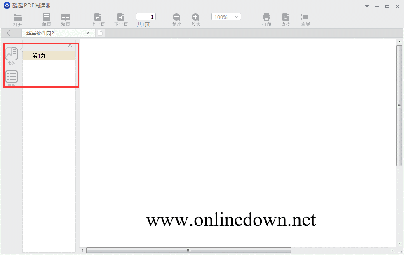
Task: Close the side panel with its X
Action: [70, 46]
